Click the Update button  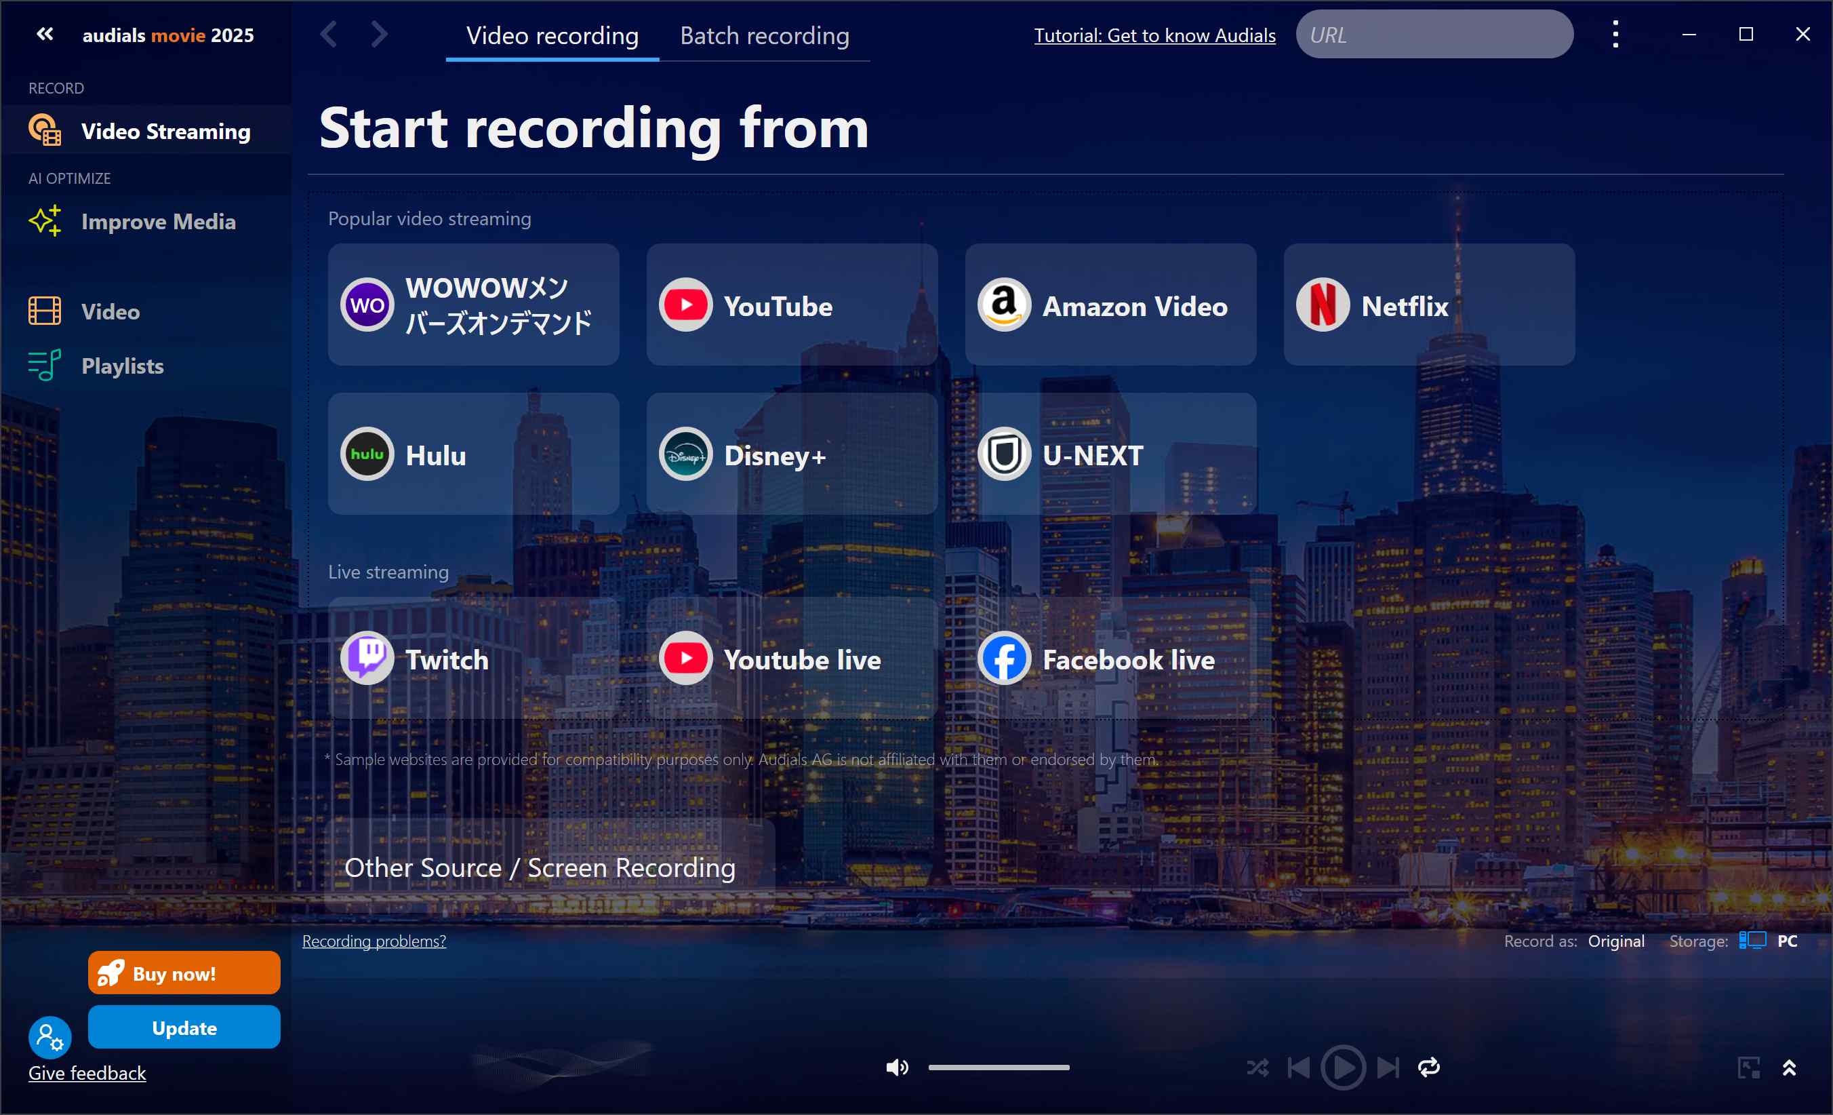click(184, 1027)
